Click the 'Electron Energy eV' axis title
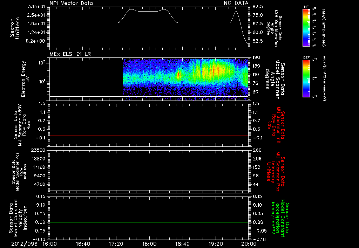359x248 pixels. coord(26,79)
